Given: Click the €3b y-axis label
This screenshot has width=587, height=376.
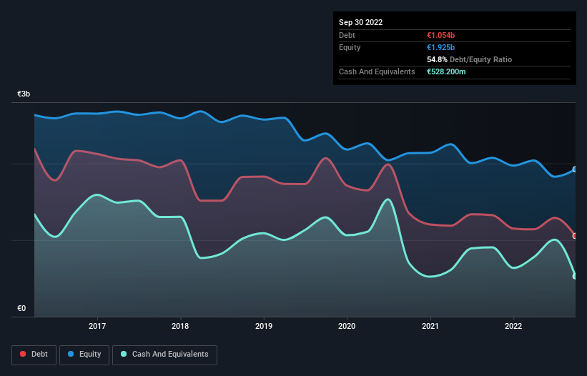Looking at the screenshot, I should [24, 94].
